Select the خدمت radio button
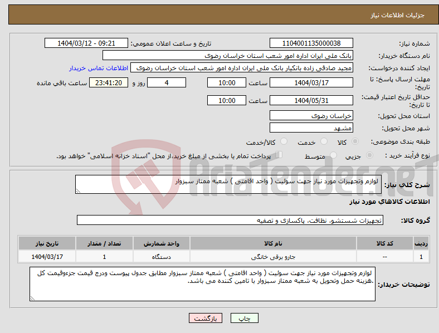 324,141
